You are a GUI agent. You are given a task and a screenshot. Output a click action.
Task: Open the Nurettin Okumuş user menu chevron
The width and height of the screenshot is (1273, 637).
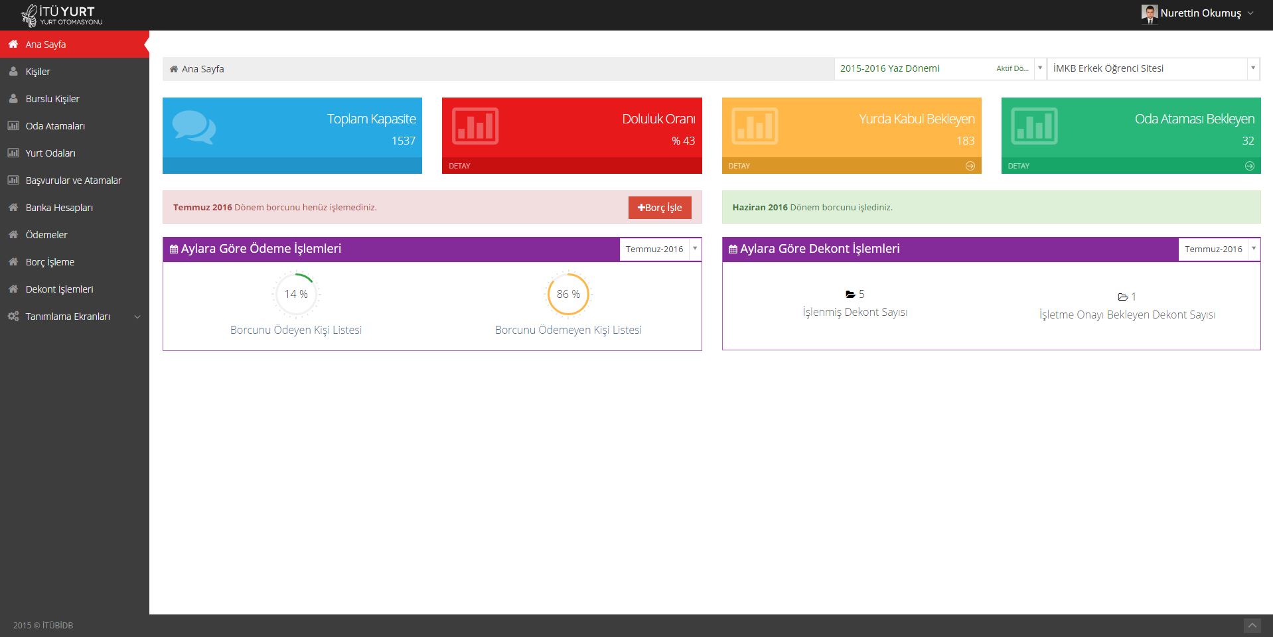(1250, 13)
